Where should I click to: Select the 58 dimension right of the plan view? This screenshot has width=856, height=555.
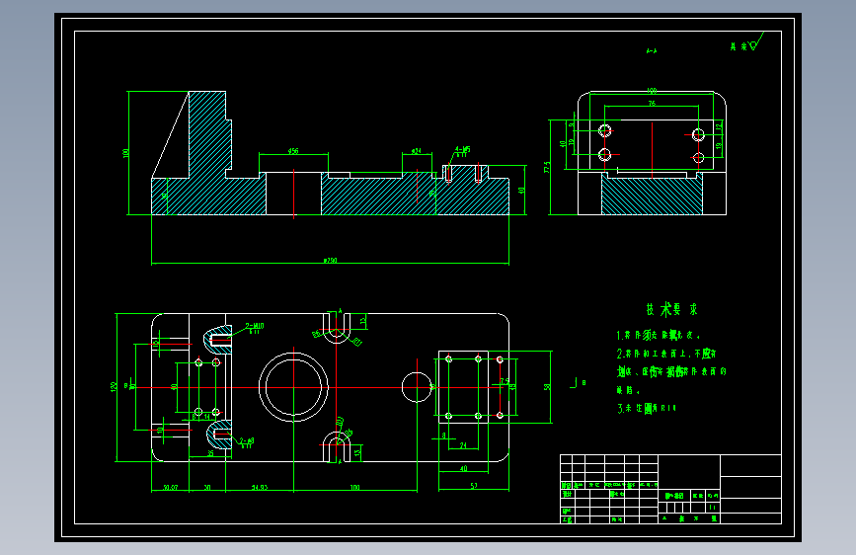pyautogui.click(x=546, y=387)
